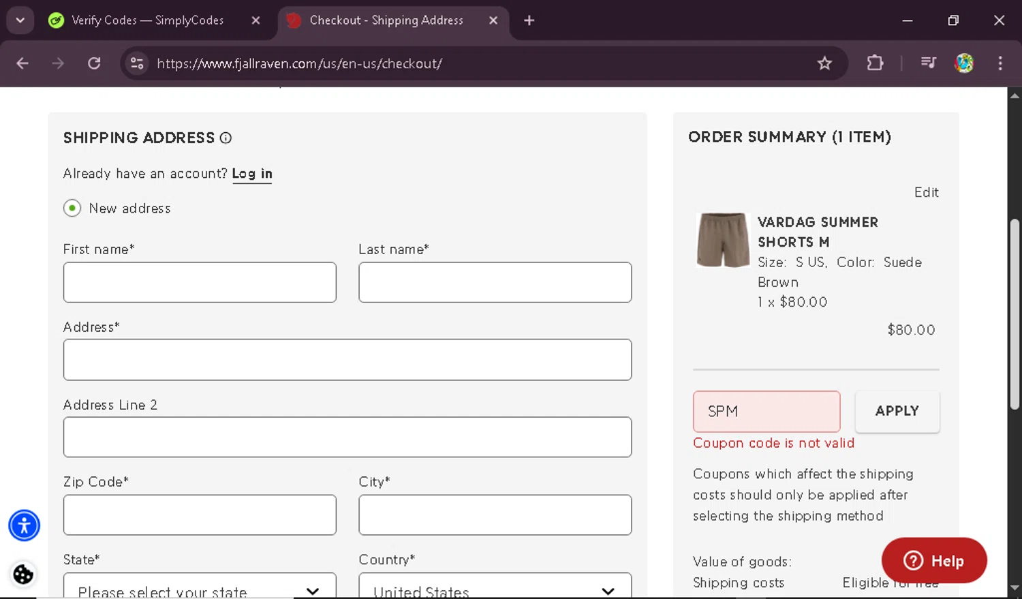
Task: Open the accessibility widget icon
Action: click(x=24, y=525)
